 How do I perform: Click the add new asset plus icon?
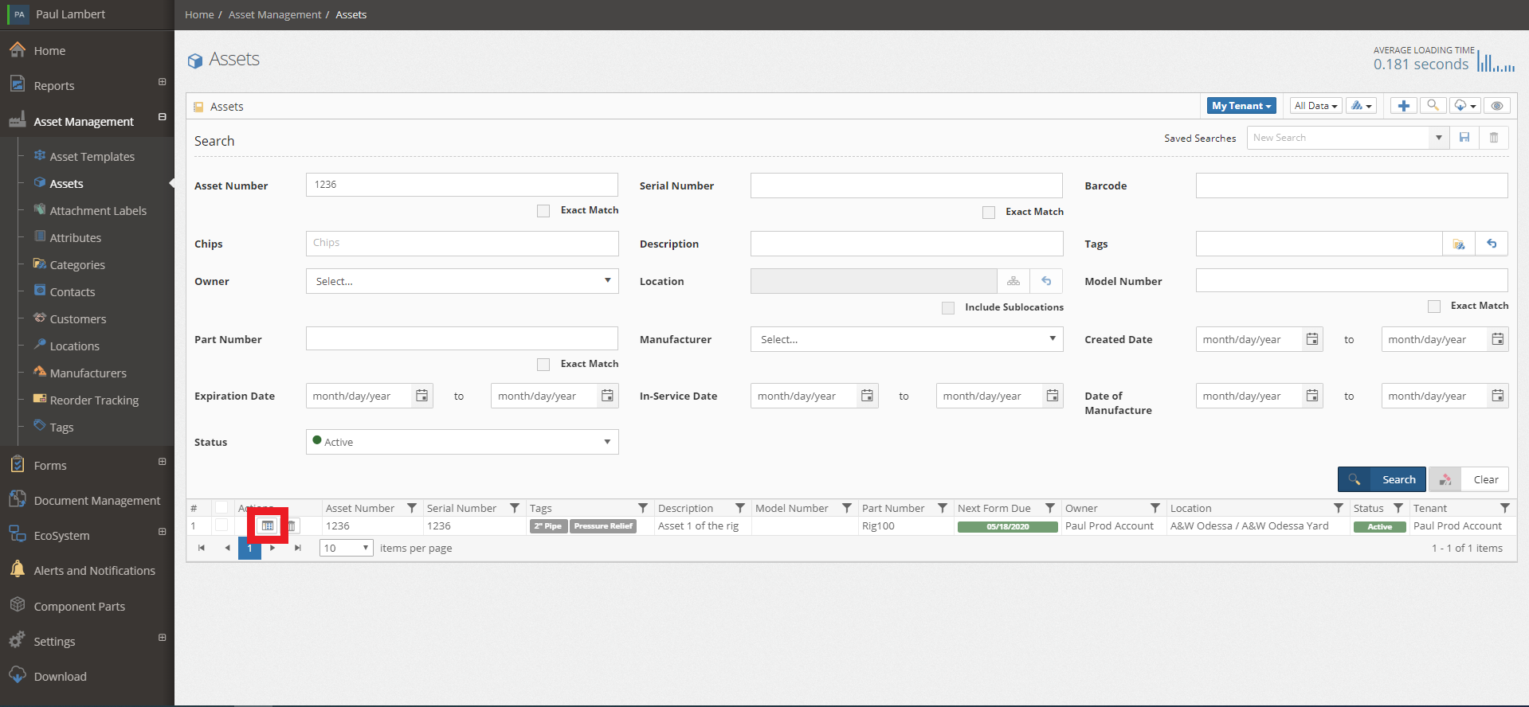coord(1404,106)
